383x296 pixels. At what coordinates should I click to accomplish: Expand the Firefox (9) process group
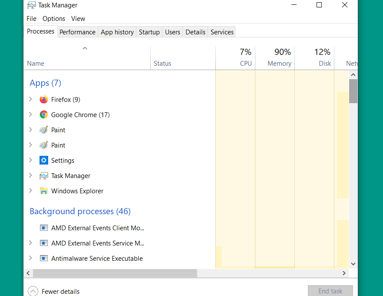point(30,99)
